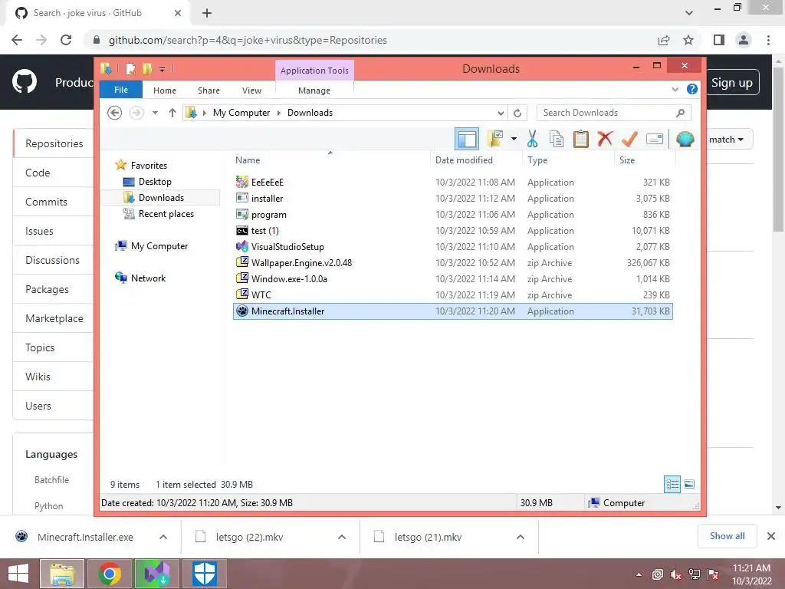
Task: Click Windows Defender shield taskbar icon
Action: (x=204, y=574)
